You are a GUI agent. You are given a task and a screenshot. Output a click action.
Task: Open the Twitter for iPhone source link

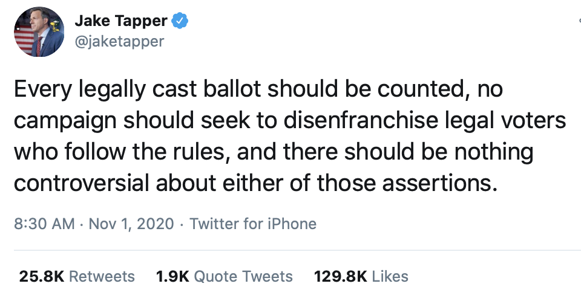(x=253, y=224)
